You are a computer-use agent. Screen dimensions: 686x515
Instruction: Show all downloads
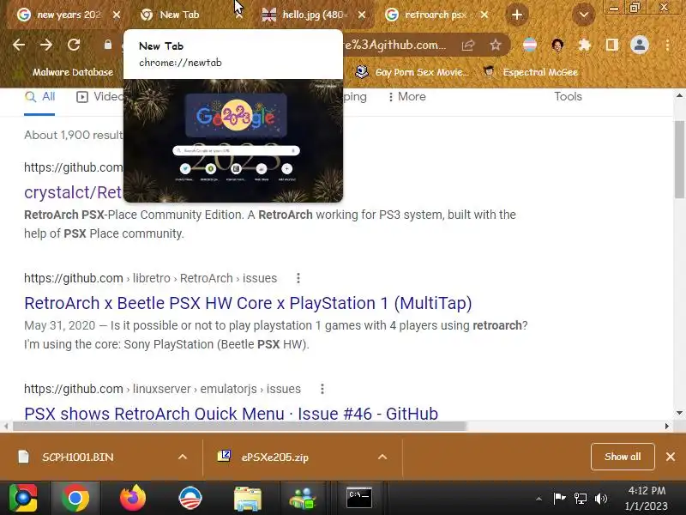(x=623, y=457)
